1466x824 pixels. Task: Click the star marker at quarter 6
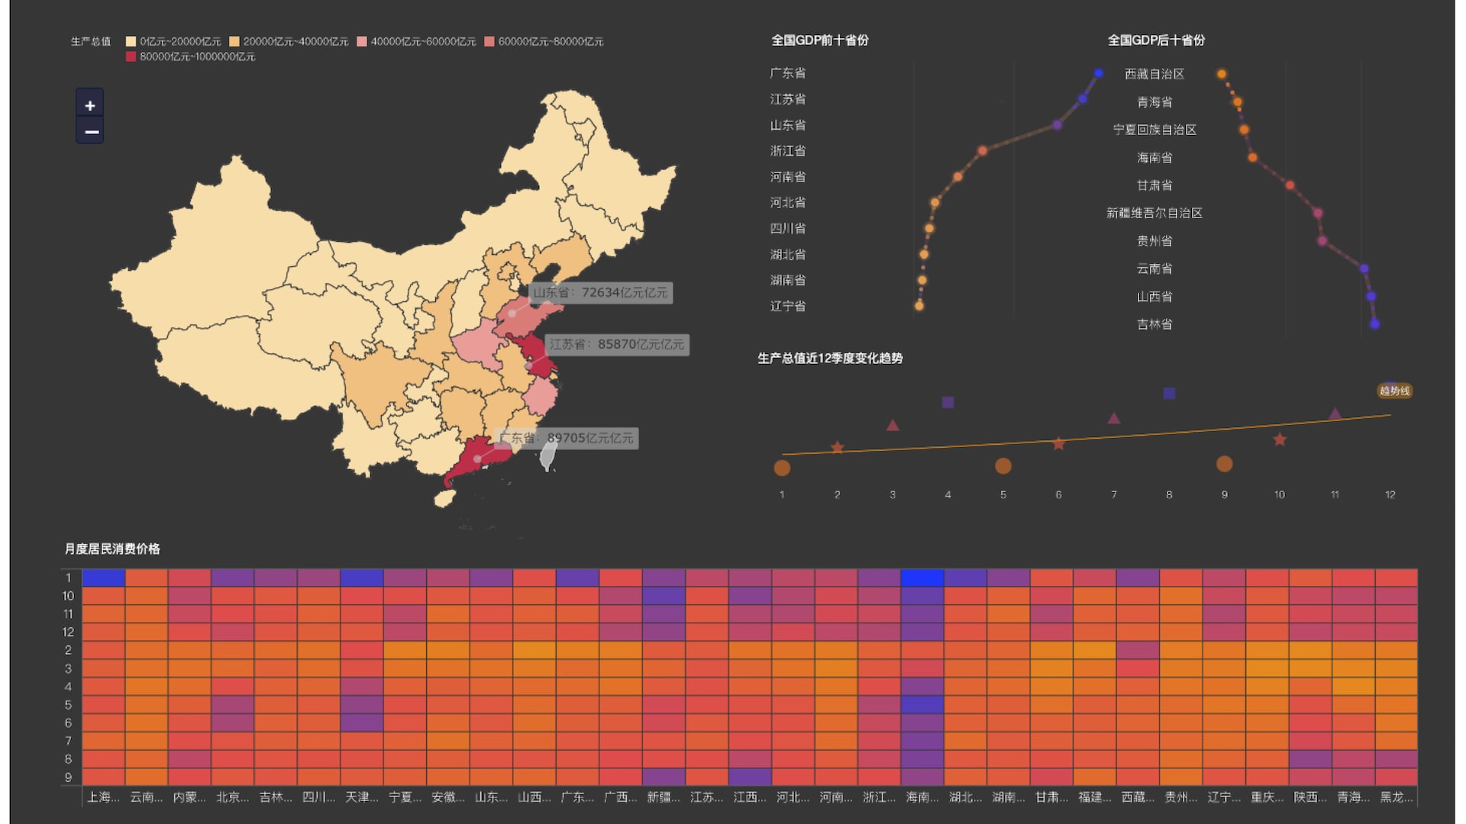coord(1058,443)
